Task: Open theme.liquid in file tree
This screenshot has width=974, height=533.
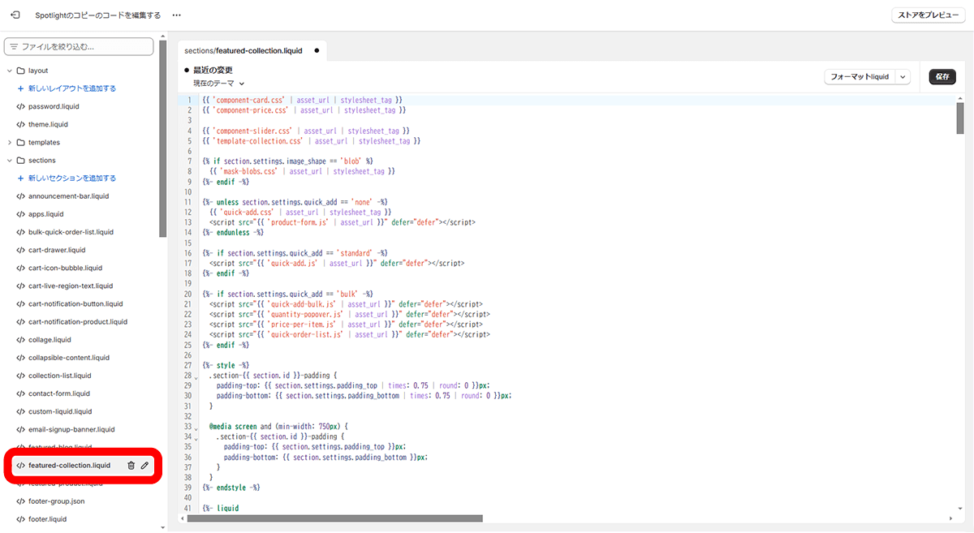Action: pyautogui.click(x=48, y=125)
